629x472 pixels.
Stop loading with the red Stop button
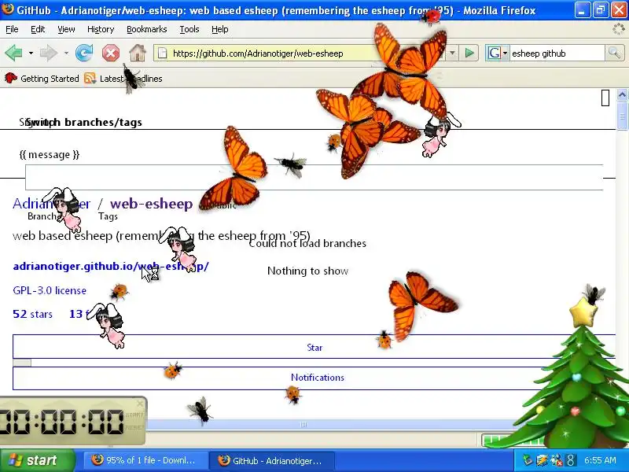(111, 53)
